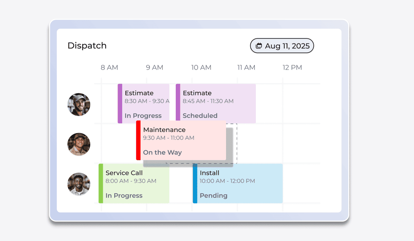Click the Dispatch page heading

pyautogui.click(x=87, y=46)
